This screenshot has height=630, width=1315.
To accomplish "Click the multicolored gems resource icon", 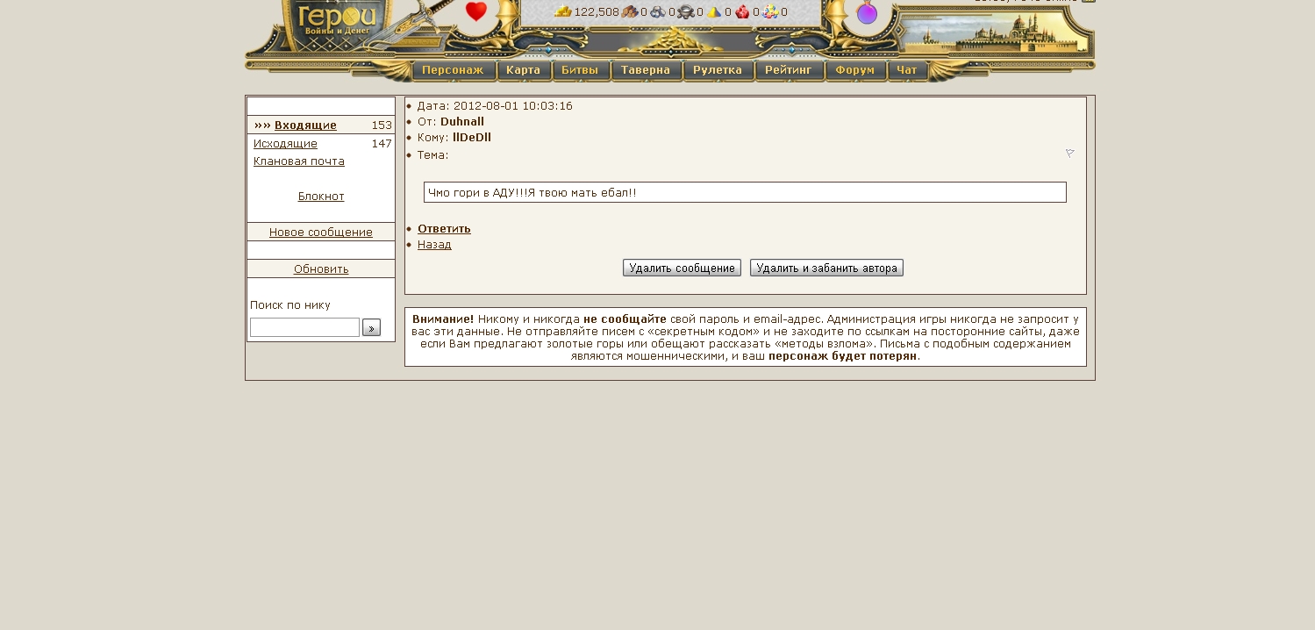I will click(x=770, y=11).
